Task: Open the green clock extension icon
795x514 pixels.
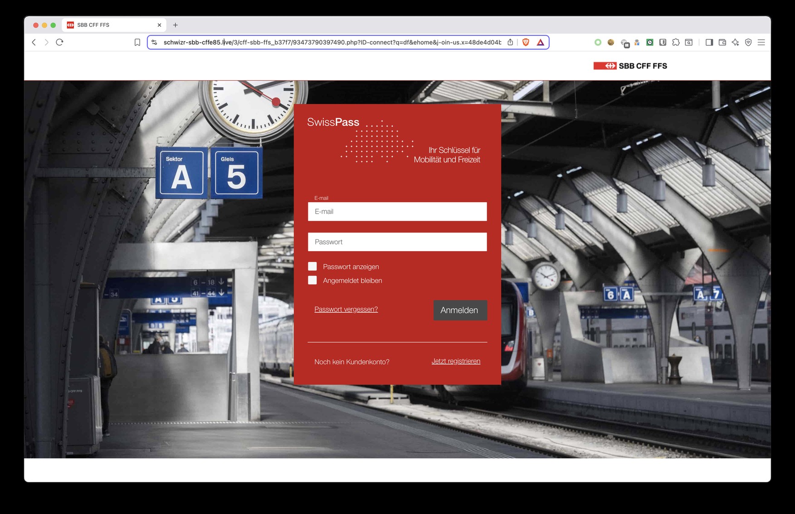Action: coord(650,42)
